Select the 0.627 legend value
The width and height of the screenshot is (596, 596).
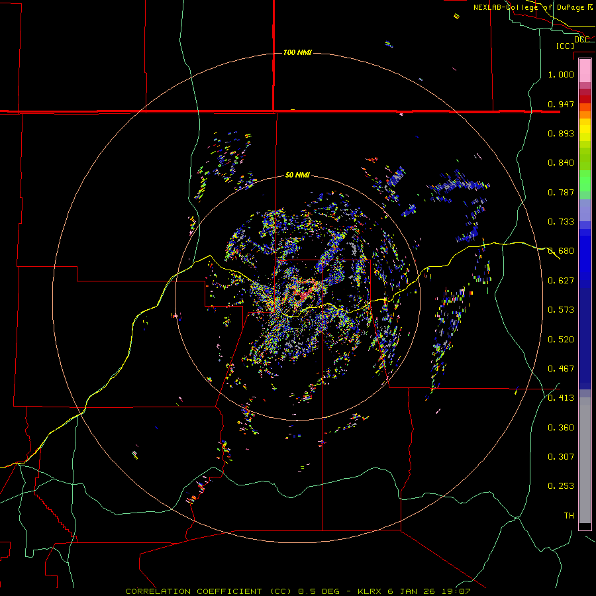(x=561, y=281)
